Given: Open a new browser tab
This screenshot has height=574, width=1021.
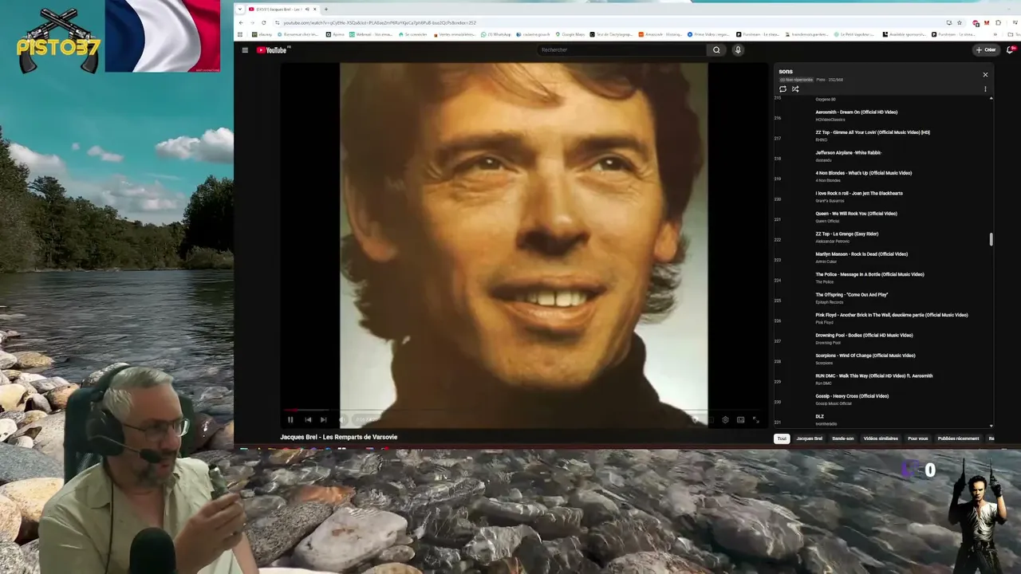Looking at the screenshot, I should pyautogui.click(x=325, y=9).
